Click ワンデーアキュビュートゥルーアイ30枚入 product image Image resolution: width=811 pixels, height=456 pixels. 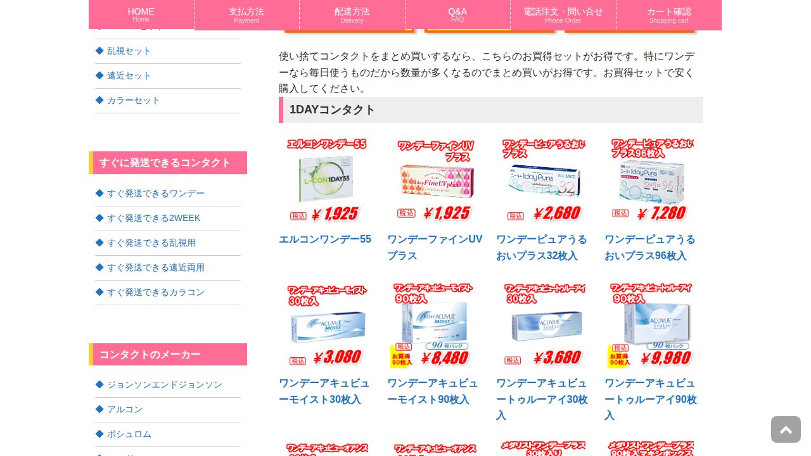(543, 325)
